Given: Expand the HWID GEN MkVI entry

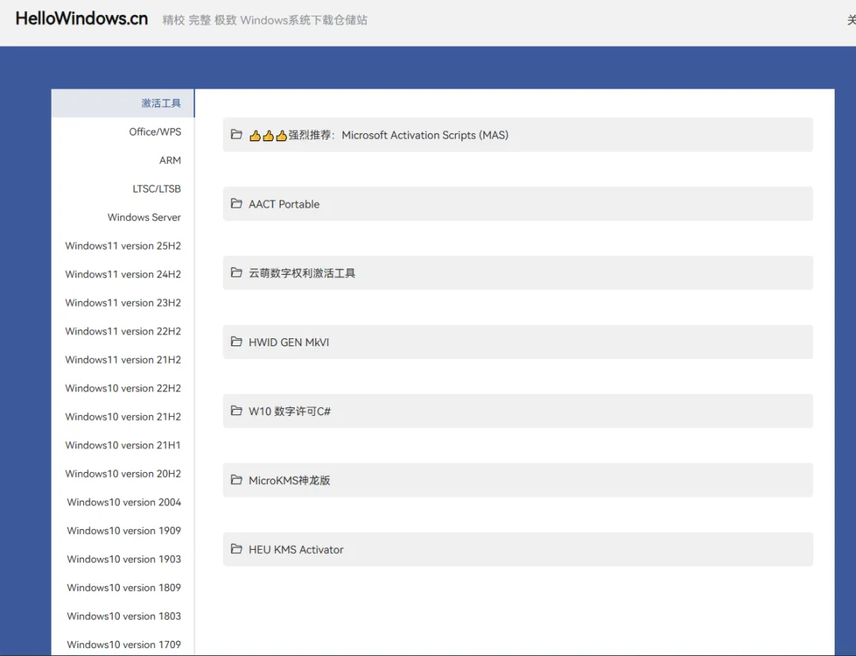Looking at the screenshot, I should pos(518,341).
